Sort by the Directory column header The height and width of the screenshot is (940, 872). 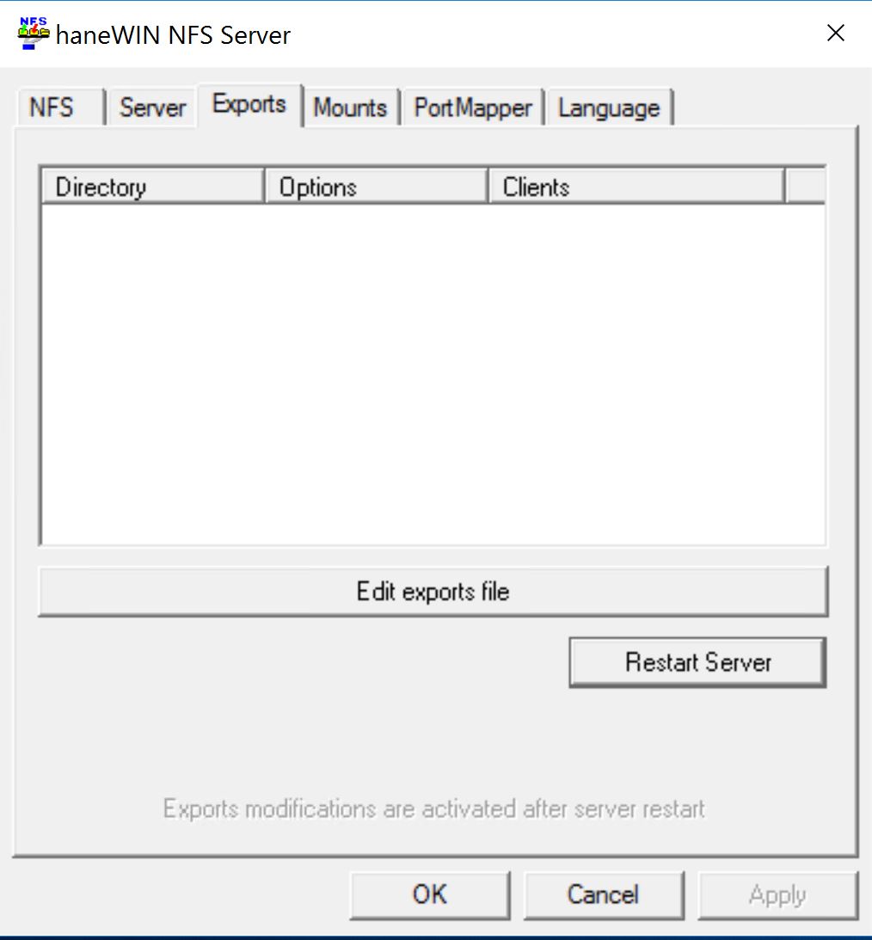click(153, 187)
